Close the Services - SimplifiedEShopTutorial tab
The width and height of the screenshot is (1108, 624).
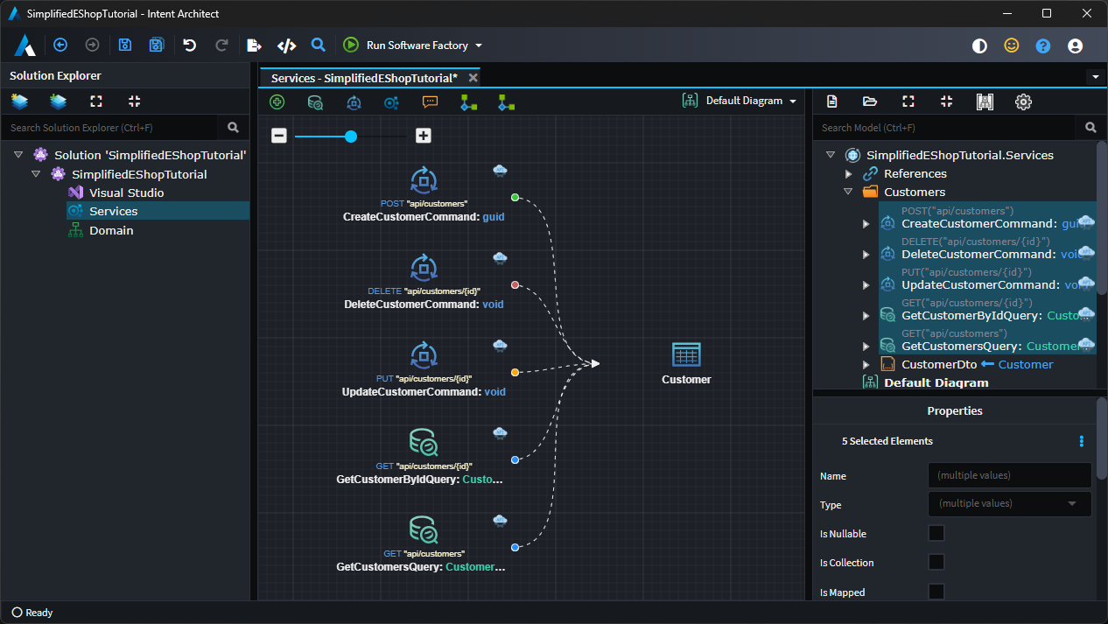[473, 78]
